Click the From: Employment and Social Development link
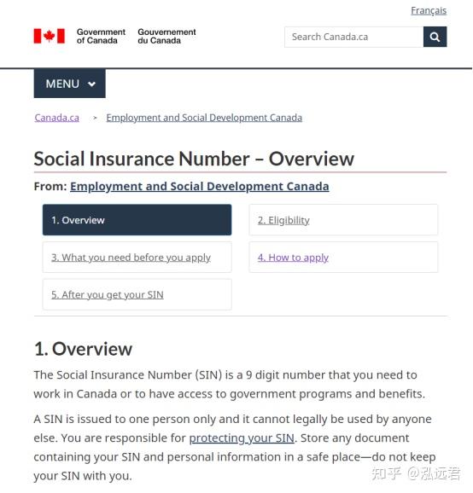The width and height of the screenshot is (473, 493). pyautogui.click(x=200, y=186)
